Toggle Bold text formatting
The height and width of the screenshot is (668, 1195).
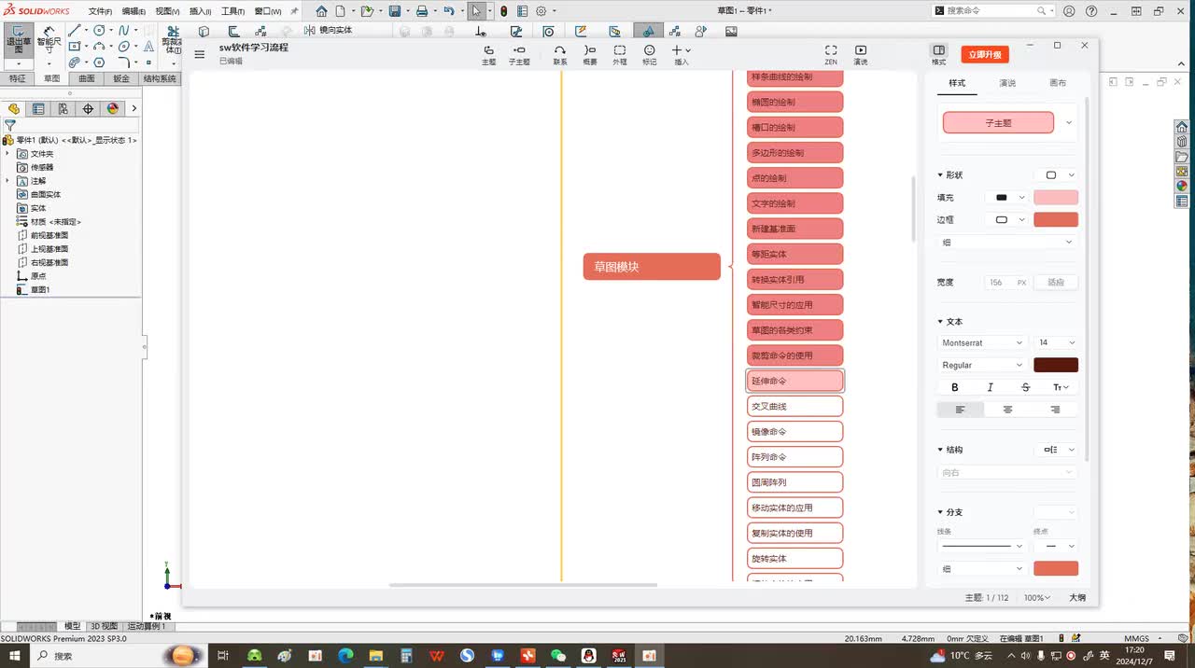[954, 387]
